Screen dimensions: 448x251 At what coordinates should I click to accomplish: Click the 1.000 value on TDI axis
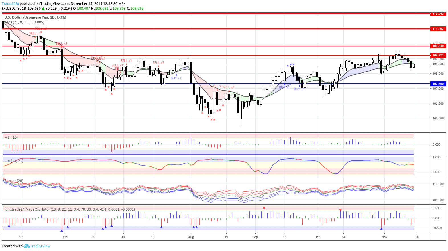pos(436,157)
